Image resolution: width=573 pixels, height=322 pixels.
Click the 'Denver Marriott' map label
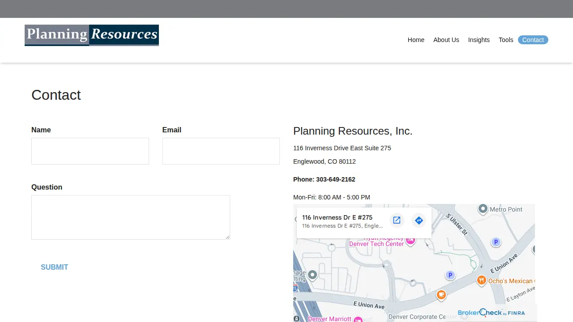click(330, 319)
